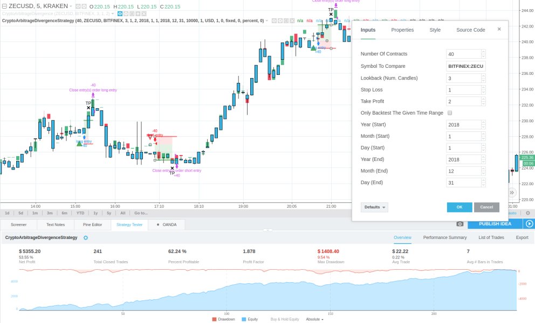
Task: Click the 62.24 % Percent Profitable value
Action: point(177,251)
